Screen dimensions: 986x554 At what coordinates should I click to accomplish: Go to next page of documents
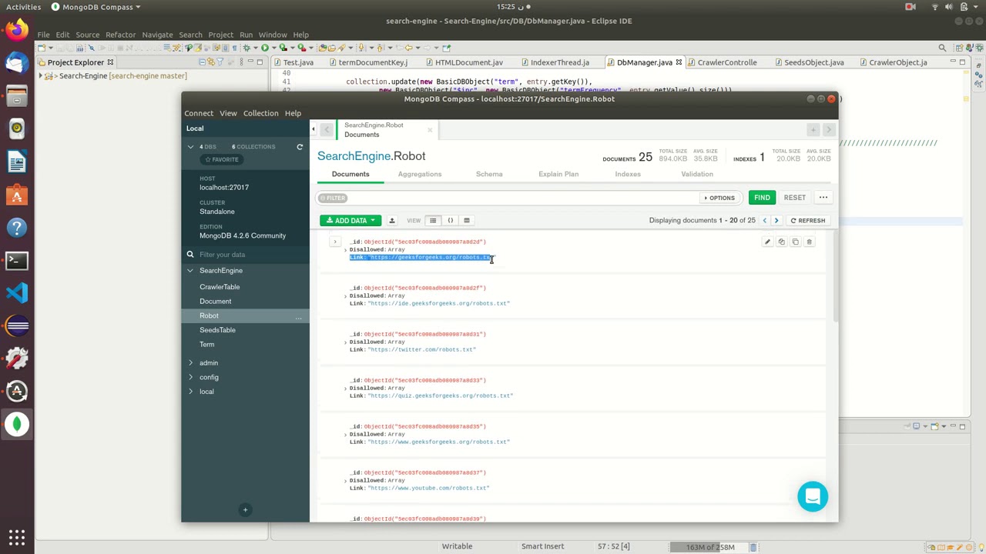pyautogui.click(x=776, y=221)
